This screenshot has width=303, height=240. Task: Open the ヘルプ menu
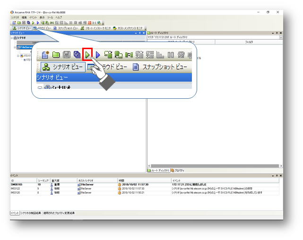tap(59, 17)
